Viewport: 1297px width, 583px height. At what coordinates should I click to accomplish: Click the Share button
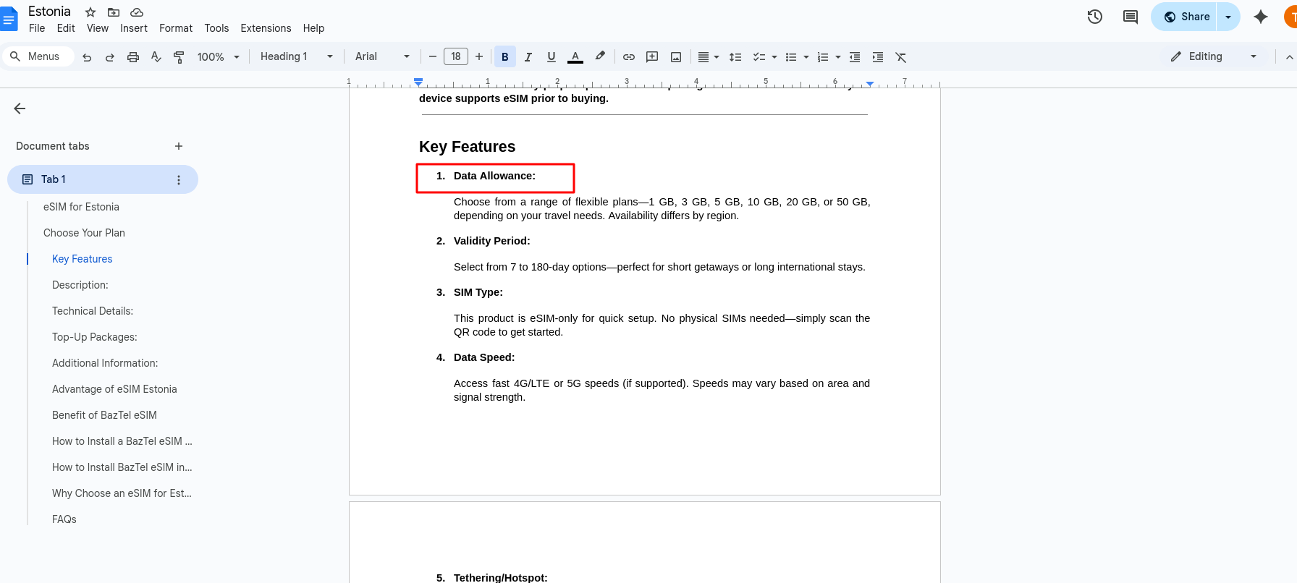pyautogui.click(x=1187, y=17)
